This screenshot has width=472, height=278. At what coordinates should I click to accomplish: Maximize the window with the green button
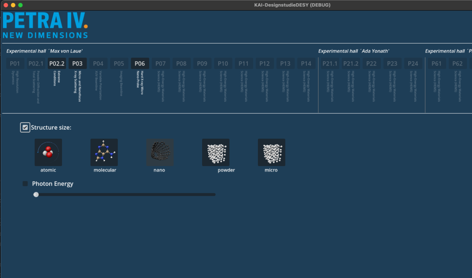20,5
